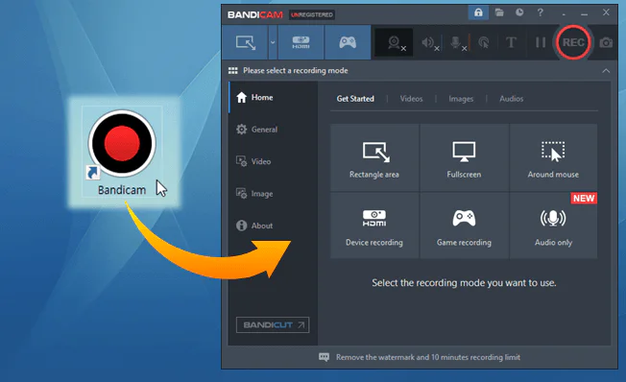626x382 pixels.
Task: Click the speech bubble icon in bottom bar
Action: tap(324, 357)
